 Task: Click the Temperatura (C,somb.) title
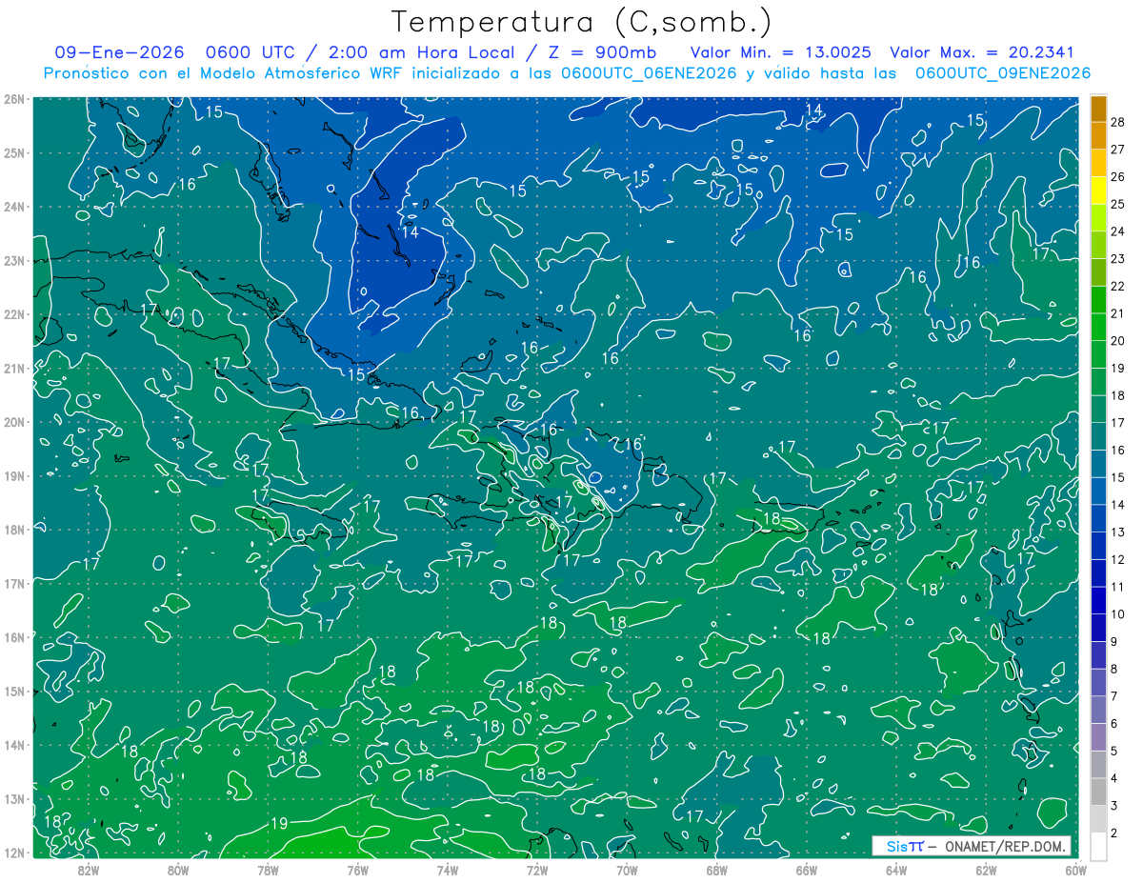[582, 22]
